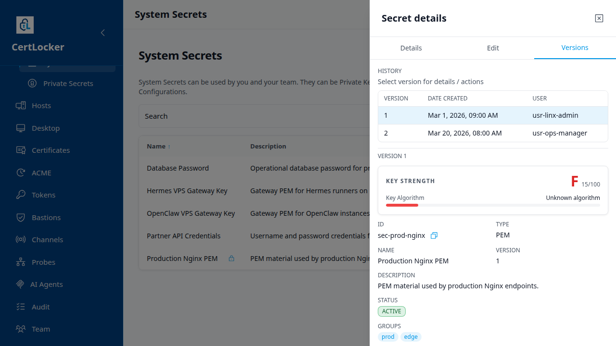Image resolution: width=616 pixels, height=346 pixels.
Task: Click the Description column header
Action: click(268, 146)
